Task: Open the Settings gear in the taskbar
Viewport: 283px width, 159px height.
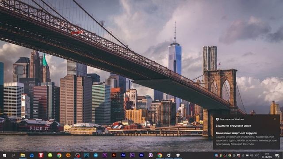Action: [169, 155]
